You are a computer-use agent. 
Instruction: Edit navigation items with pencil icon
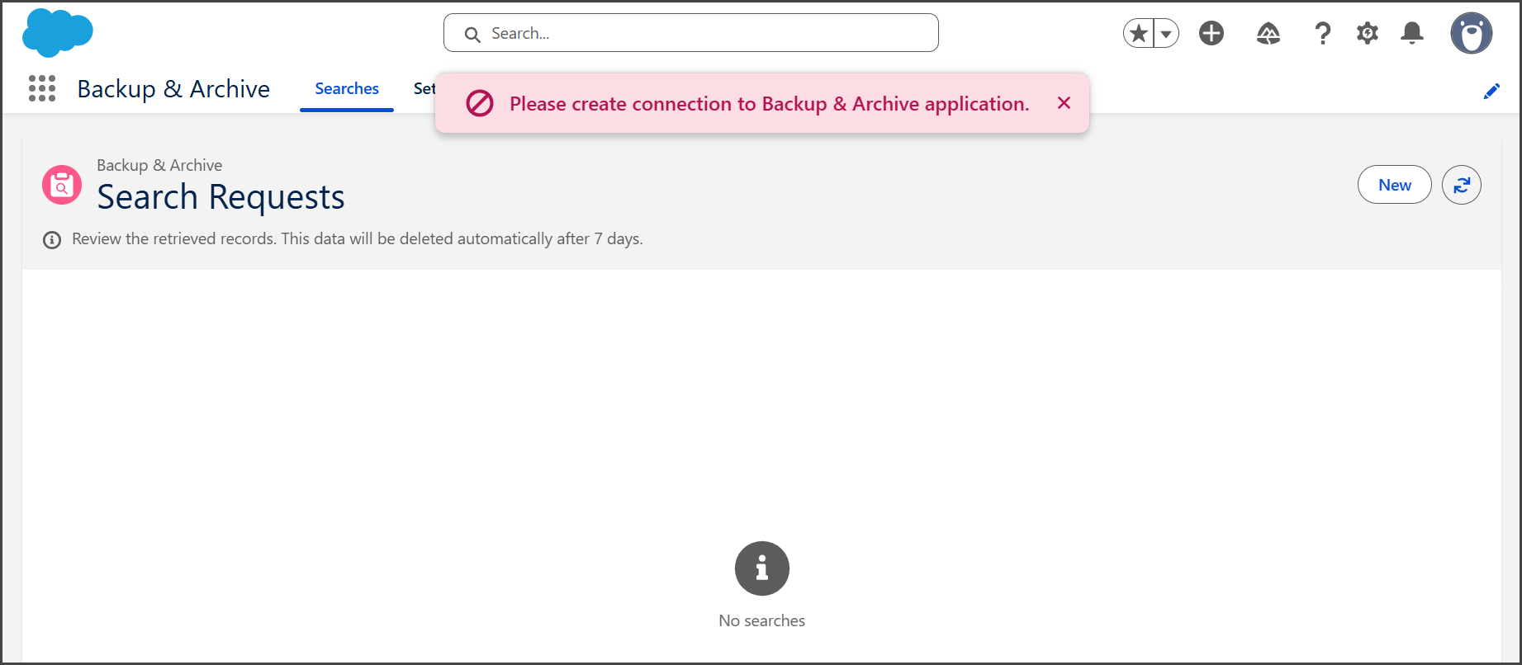(x=1491, y=91)
